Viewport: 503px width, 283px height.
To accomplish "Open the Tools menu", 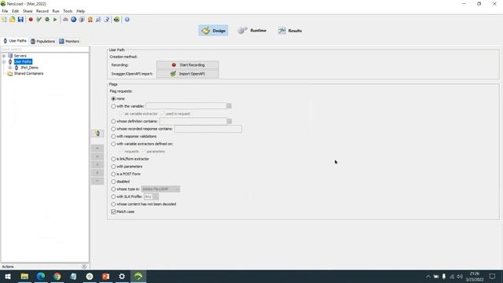I will click(x=68, y=11).
